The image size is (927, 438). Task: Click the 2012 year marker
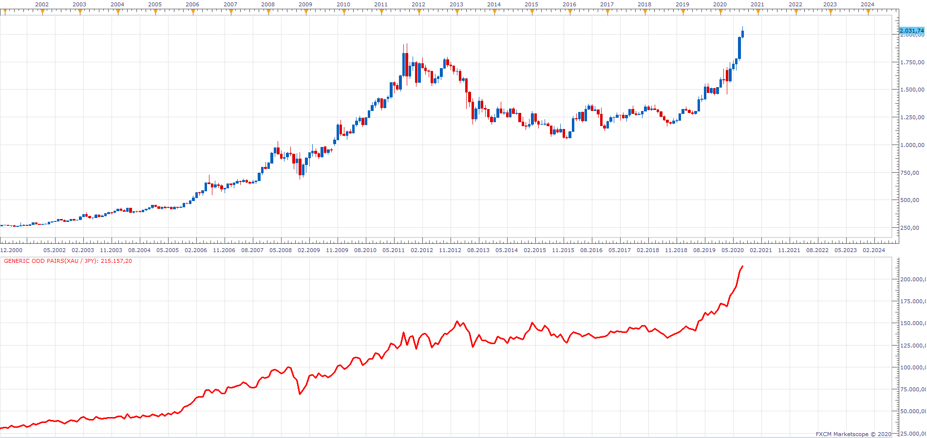[418, 4]
